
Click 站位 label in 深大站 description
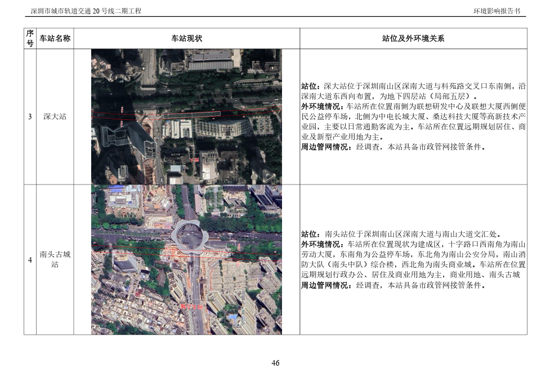coord(311,86)
